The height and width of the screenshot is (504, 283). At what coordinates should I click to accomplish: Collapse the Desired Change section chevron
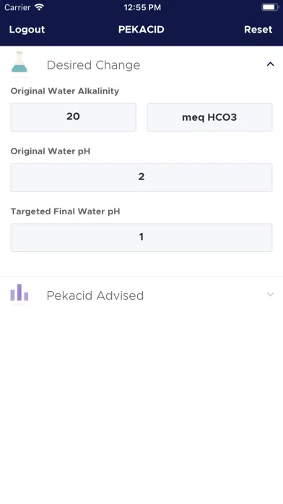tap(270, 64)
